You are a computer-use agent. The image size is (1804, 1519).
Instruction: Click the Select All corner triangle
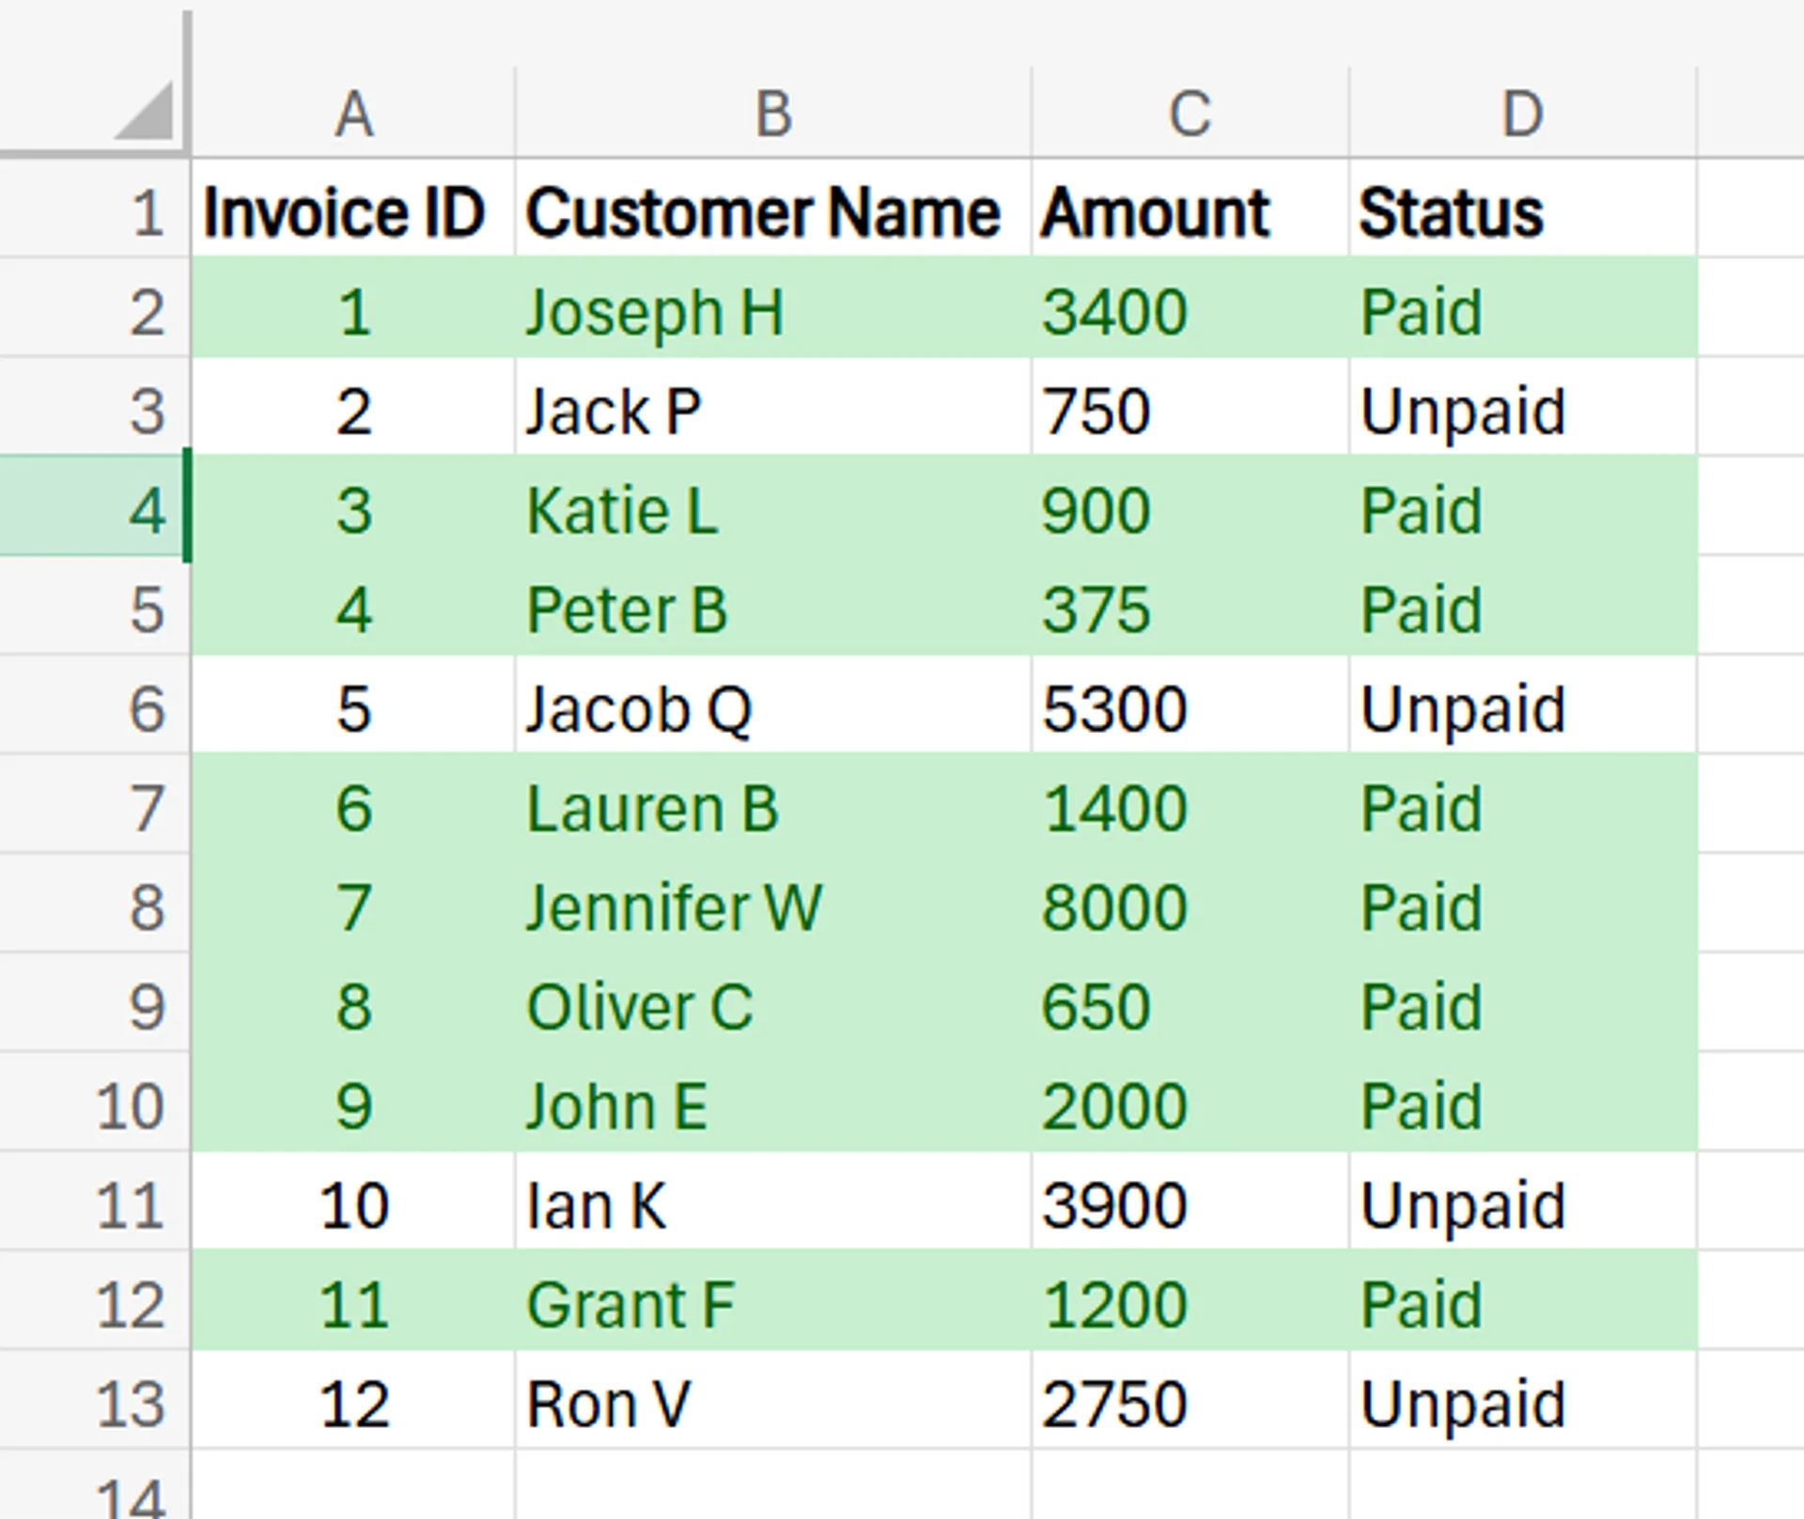pyautogui.click(x=146, y=111)
